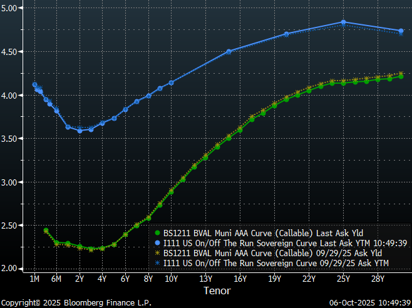Click the blue asterisk marker for 09/29/25 Sovereign
This screenshot has height=308, width=412.
coord(157,264)
